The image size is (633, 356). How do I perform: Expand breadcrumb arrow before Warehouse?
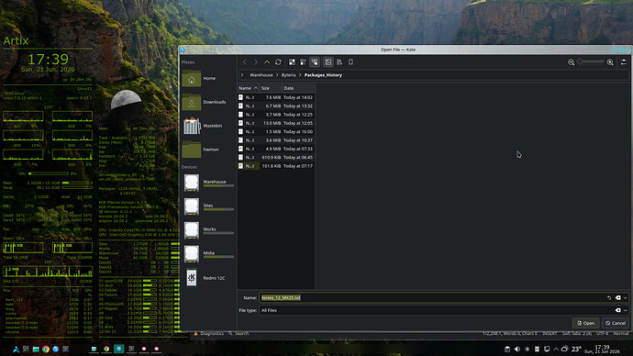[242, 75]
